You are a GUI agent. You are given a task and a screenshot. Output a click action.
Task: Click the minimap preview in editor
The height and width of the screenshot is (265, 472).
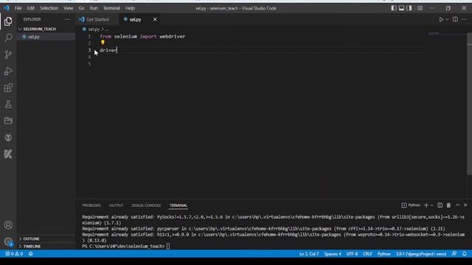pos(448,33)
